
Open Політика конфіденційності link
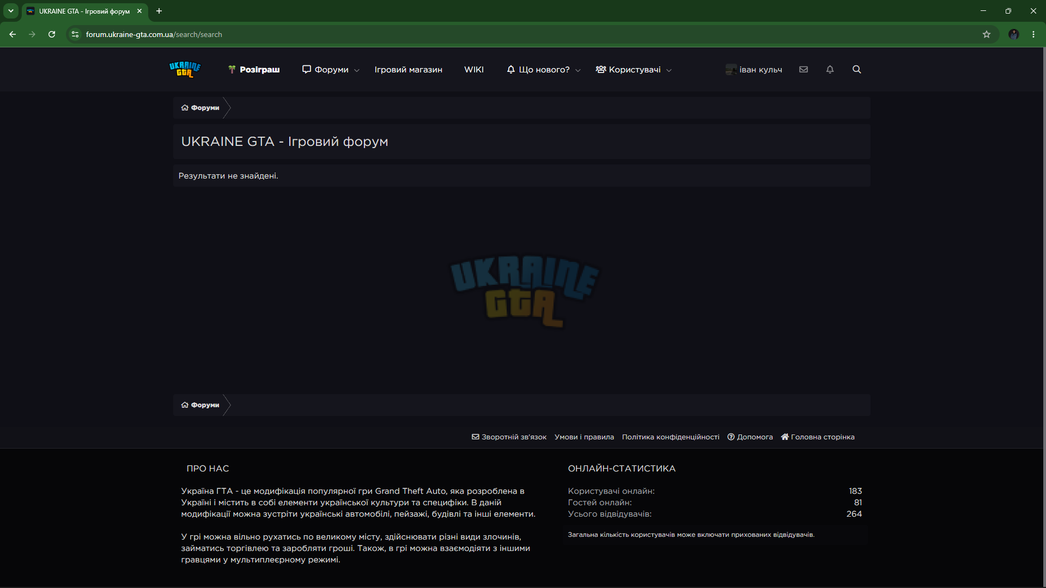click(671, 437)
